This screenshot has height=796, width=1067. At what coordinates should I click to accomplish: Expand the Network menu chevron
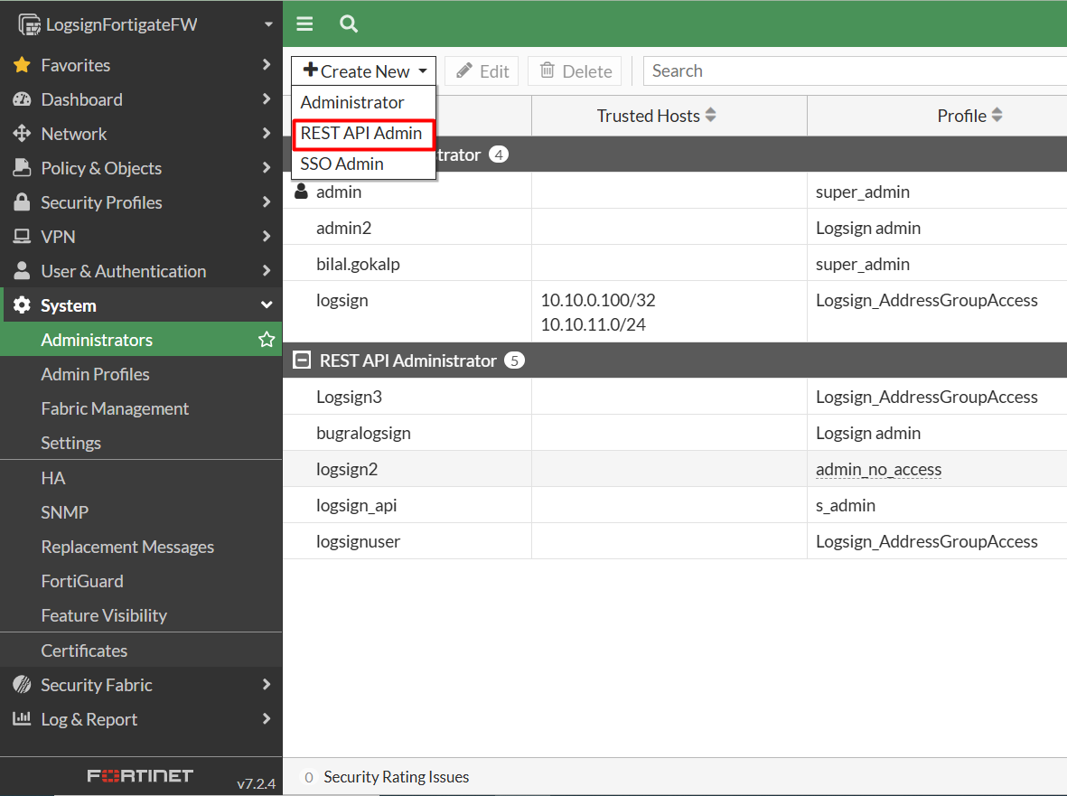266,134
